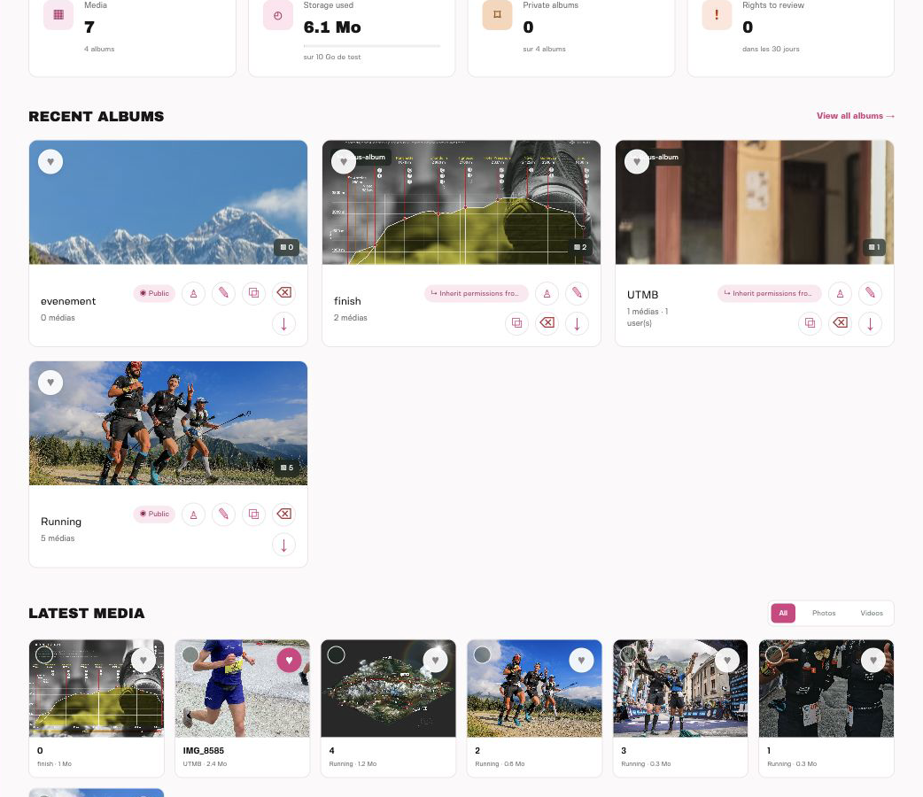Click the '5 médias' text under Running
Image resolution: width=923 pixels, height=797 pixels.
[58, 538]
